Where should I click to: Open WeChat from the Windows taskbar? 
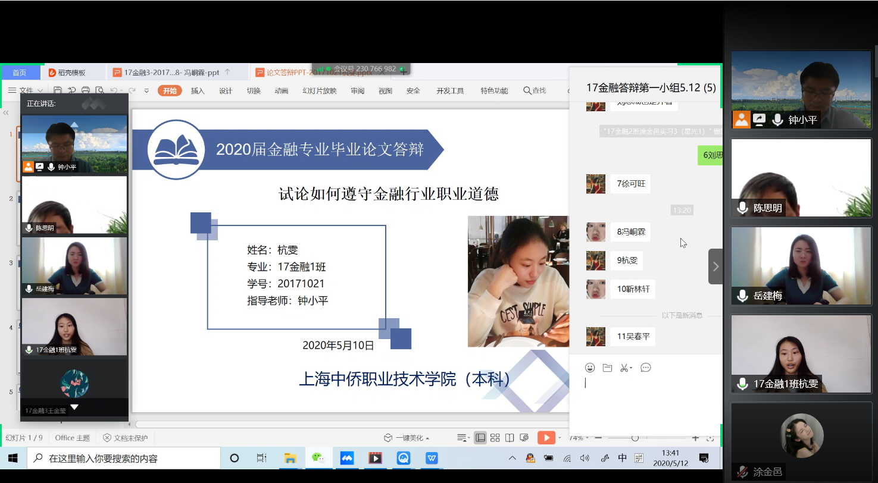[318, 458]
